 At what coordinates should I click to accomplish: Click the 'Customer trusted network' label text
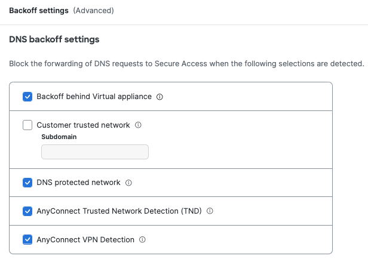(x=83, y=125)
